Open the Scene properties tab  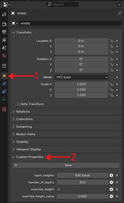(x=4, y=48)
